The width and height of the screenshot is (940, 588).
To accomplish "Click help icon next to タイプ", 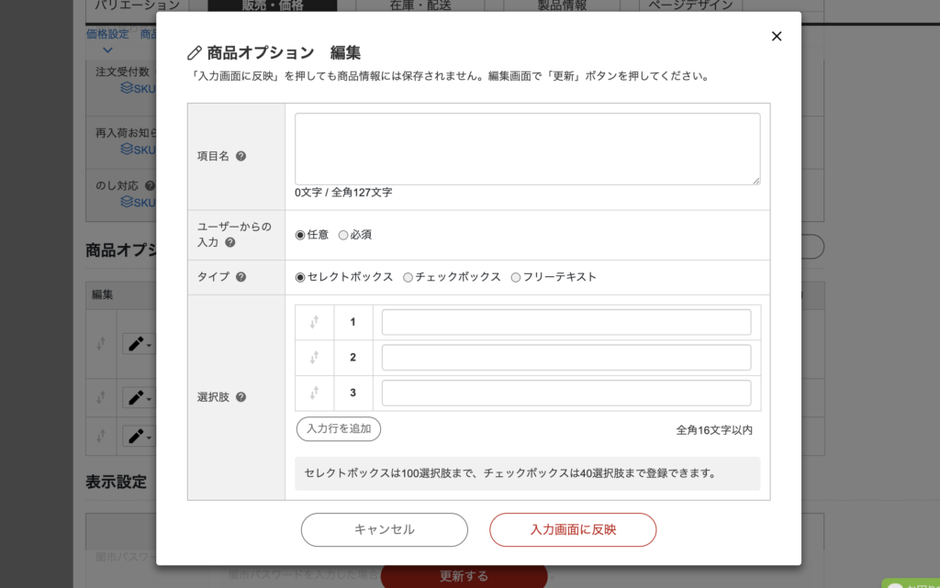I will [x=241, y=277].
